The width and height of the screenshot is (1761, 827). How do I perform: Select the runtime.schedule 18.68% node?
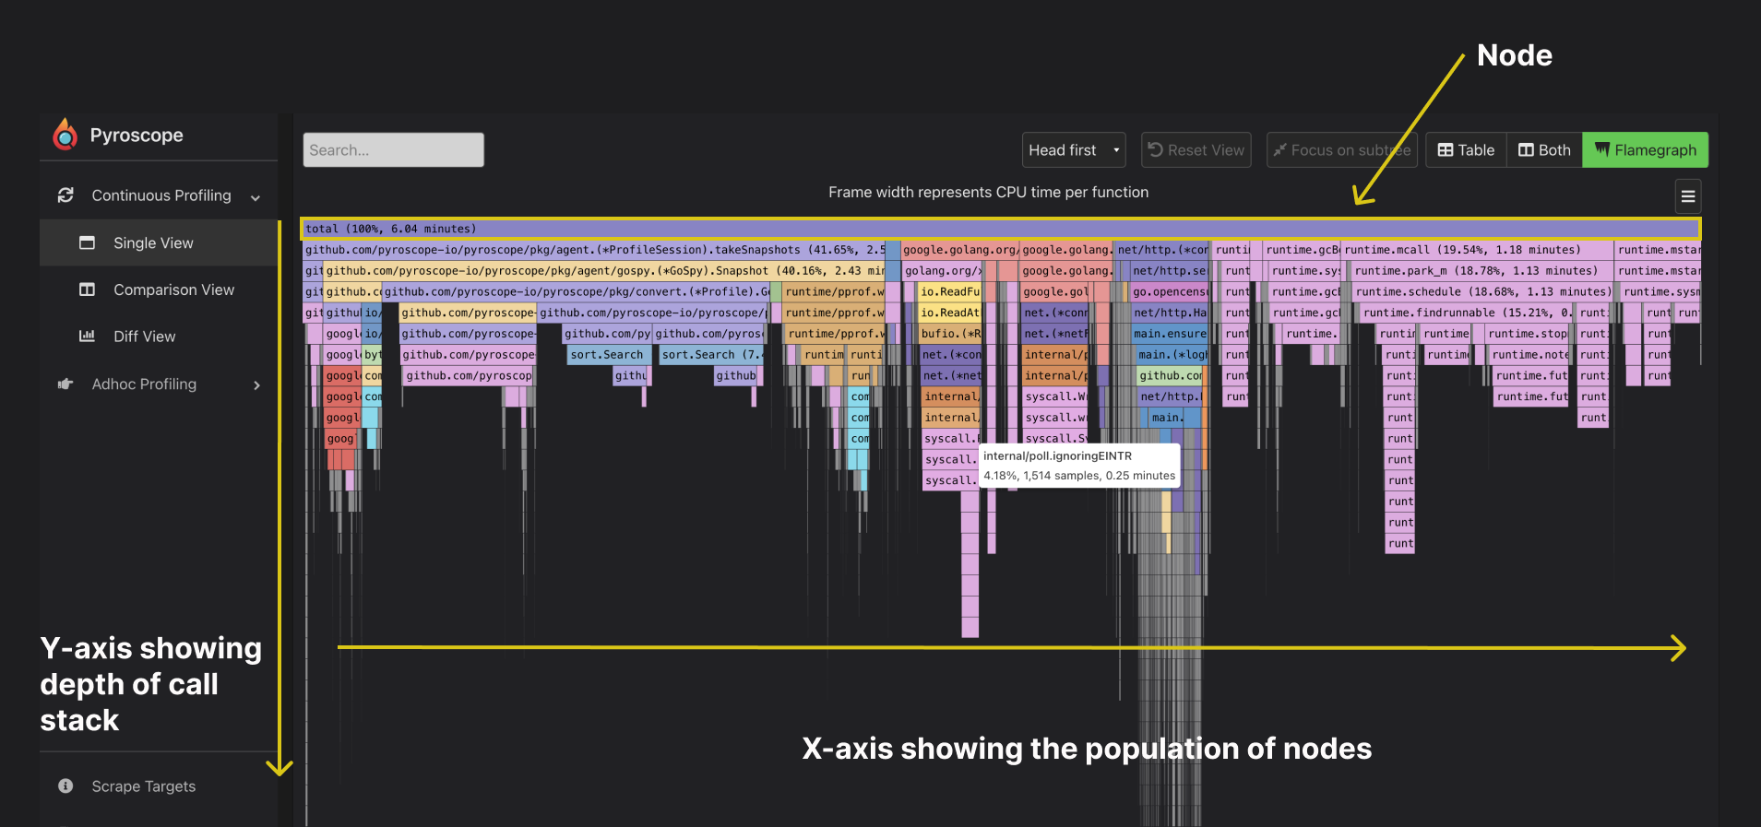[x=1483, y=292]
